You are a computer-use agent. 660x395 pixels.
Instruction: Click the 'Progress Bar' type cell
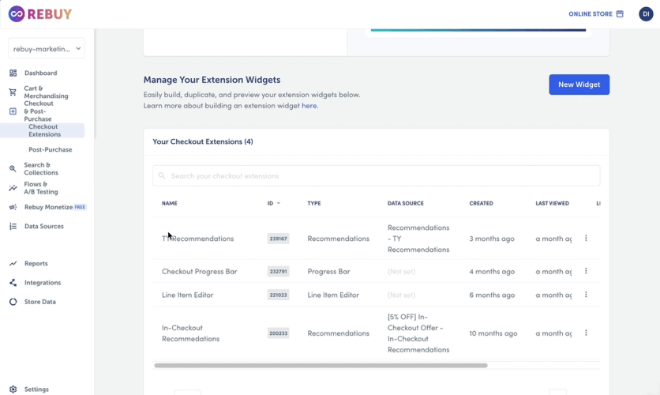[x=328, y=271]
